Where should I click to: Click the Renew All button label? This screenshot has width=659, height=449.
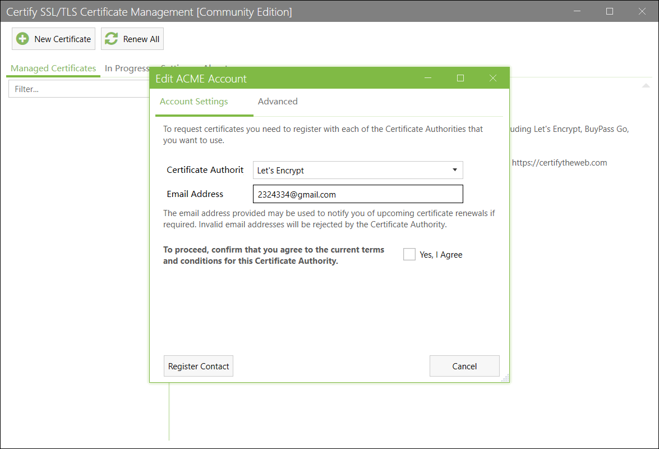[141, 39]
